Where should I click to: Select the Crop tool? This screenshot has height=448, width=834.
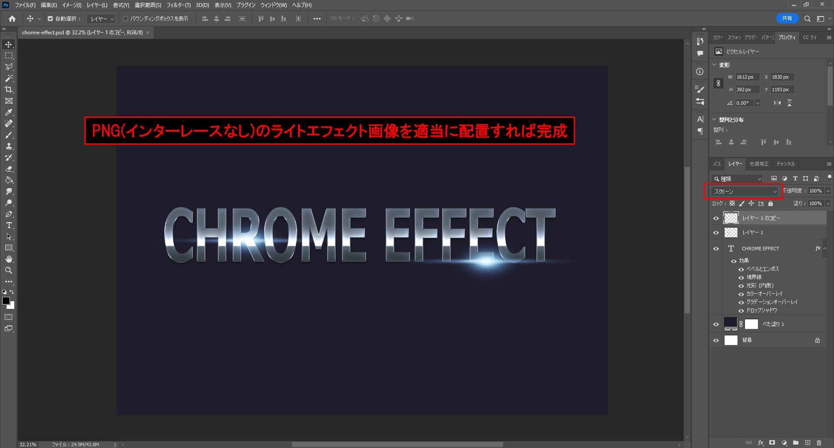pos(9,90)
